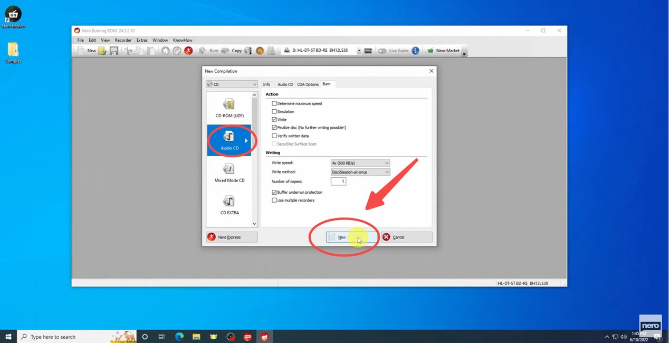
Task: Open the Nero Market desktop shortcut
Action: pos(13,17)
